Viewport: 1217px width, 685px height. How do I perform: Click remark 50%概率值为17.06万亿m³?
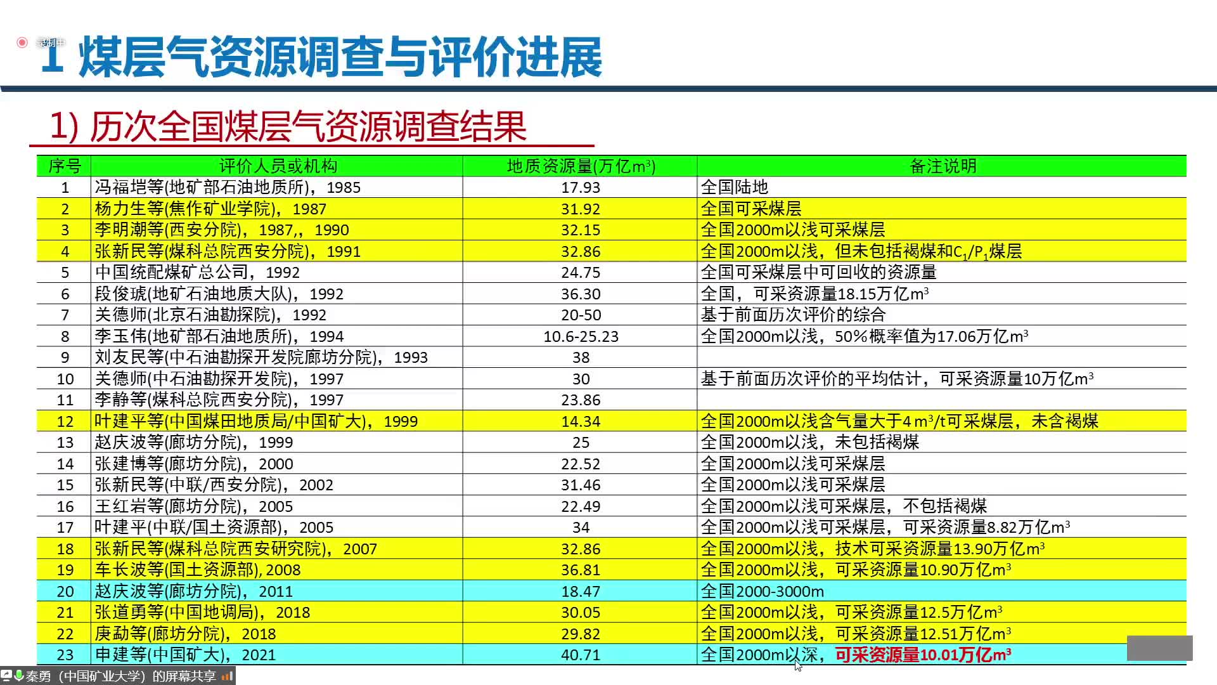coord(931,336)
